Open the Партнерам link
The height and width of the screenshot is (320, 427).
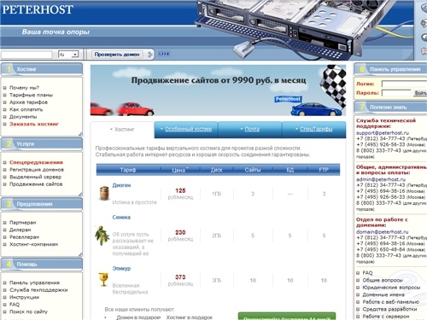tap(23, 223)
